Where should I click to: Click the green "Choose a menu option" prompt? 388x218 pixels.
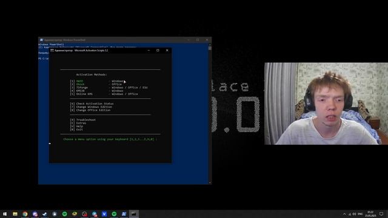(x=110, y=139)
